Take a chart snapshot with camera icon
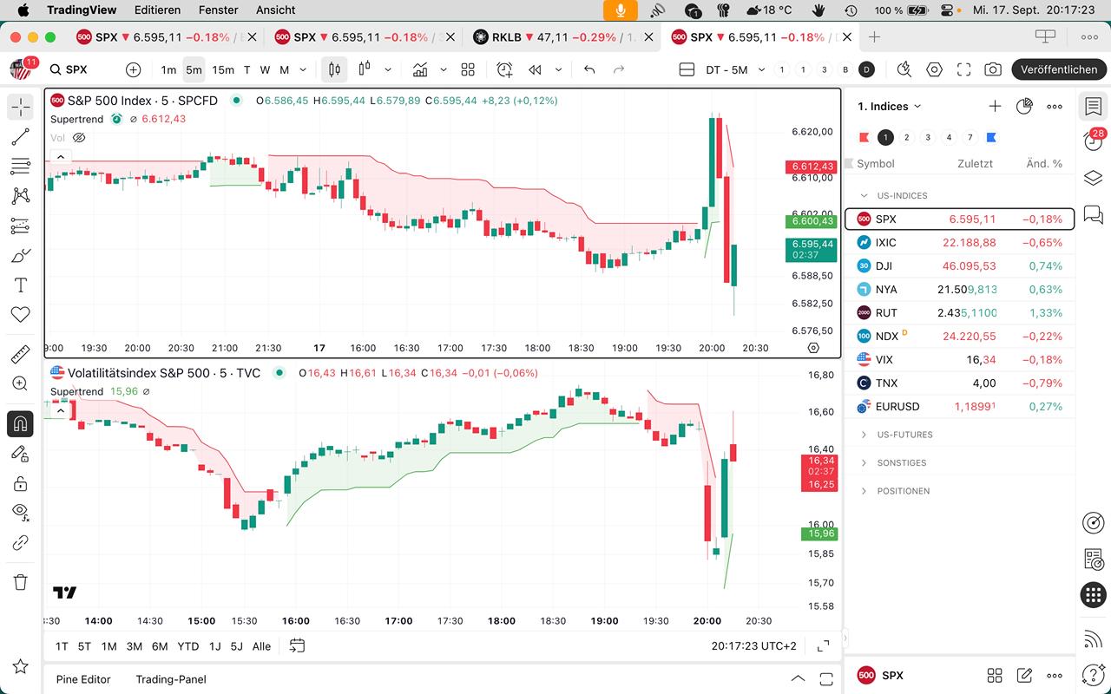1111x694 pixels. click(993, 69)
